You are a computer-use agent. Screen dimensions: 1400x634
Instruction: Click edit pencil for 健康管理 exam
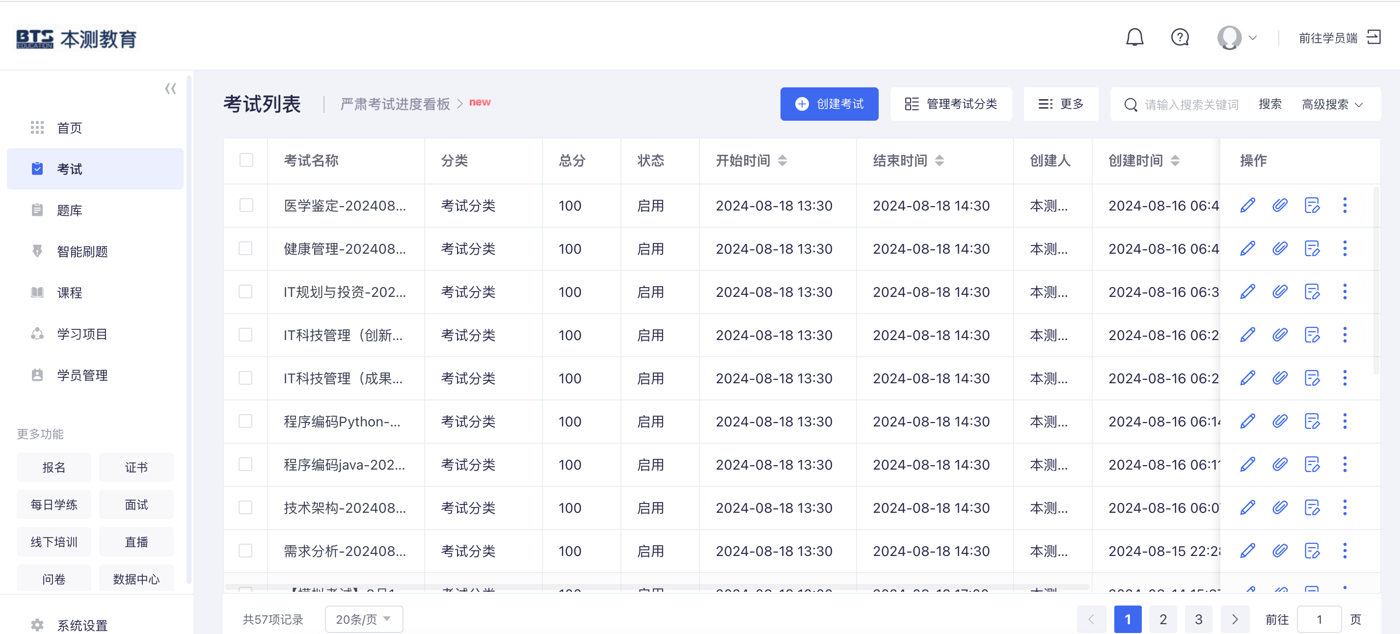tap(1248, 248)
